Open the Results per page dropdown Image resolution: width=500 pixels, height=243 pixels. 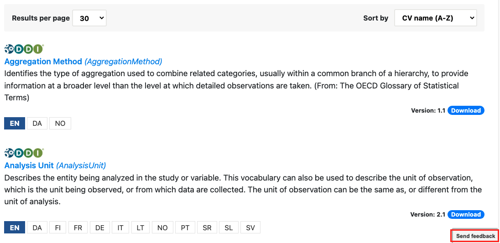(89, 18)
